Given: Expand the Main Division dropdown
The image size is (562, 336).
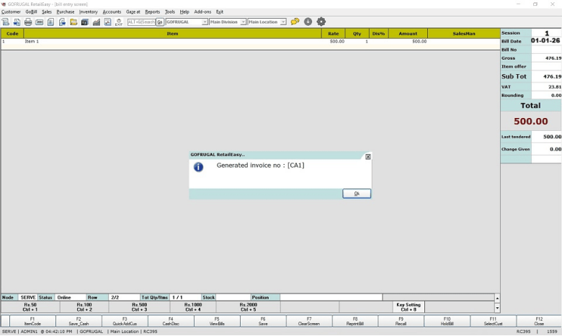Looking at the screenshot, I should pos(243,22).
